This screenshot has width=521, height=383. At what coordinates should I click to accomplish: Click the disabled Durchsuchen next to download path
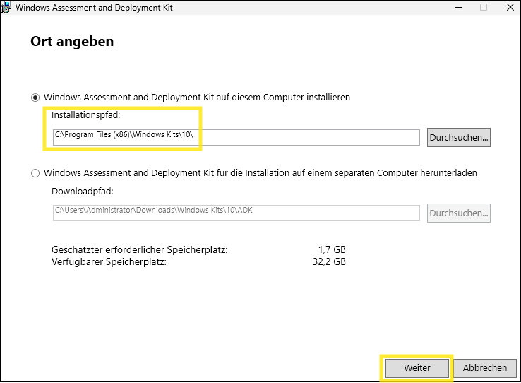[x=459, y=213]
